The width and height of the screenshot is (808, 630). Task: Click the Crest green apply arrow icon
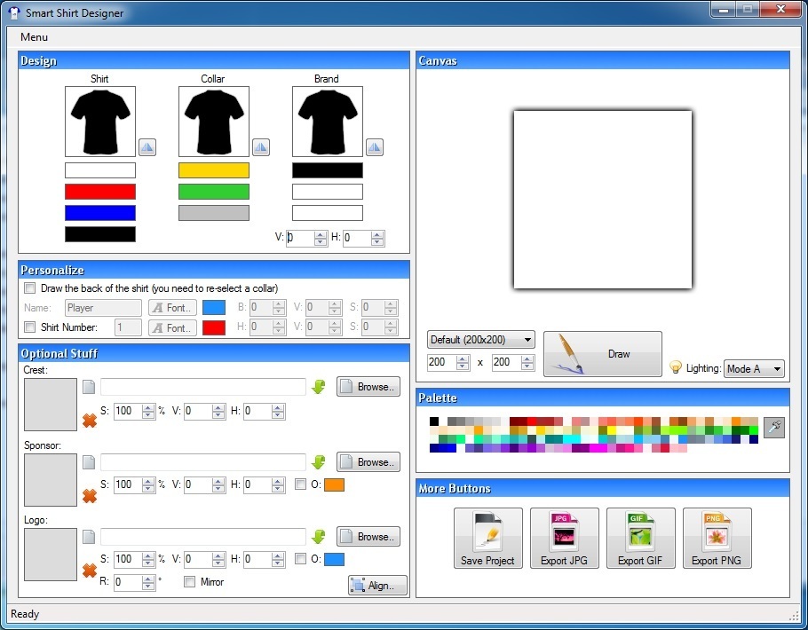pyautogui.click(x=319, y=387)
